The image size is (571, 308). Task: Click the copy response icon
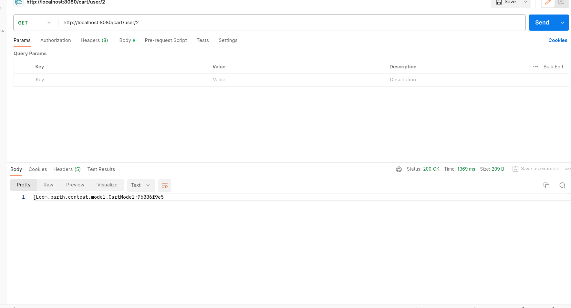pyautogui.click(x=546, y=185)
